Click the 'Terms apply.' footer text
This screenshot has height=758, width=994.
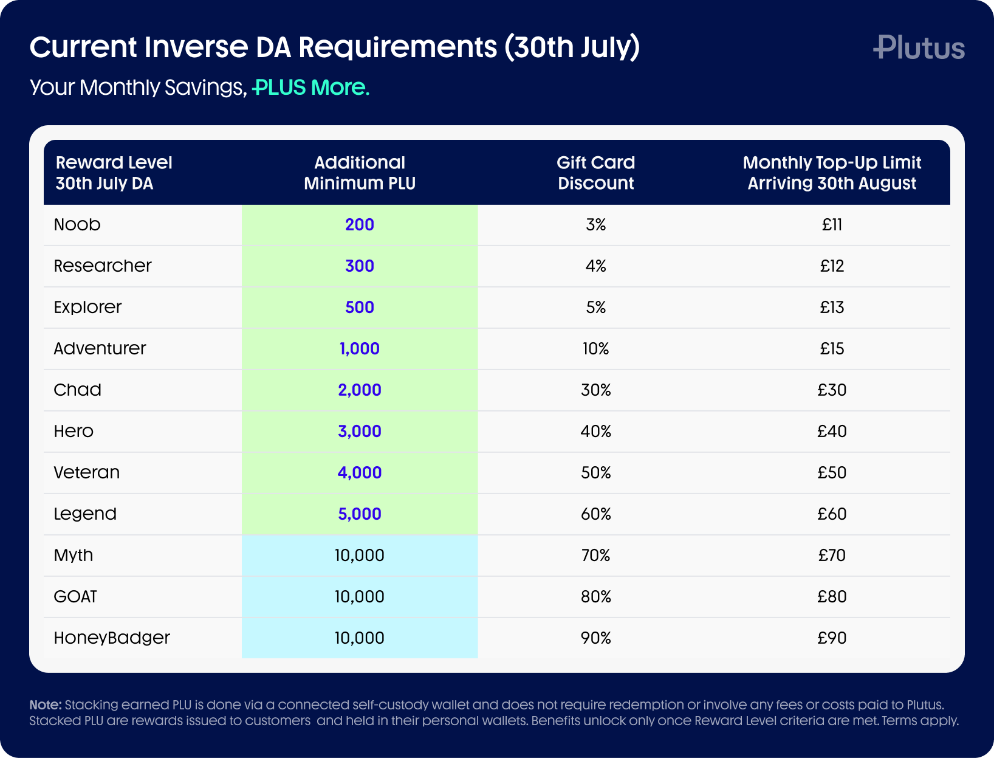coord(920,721)
